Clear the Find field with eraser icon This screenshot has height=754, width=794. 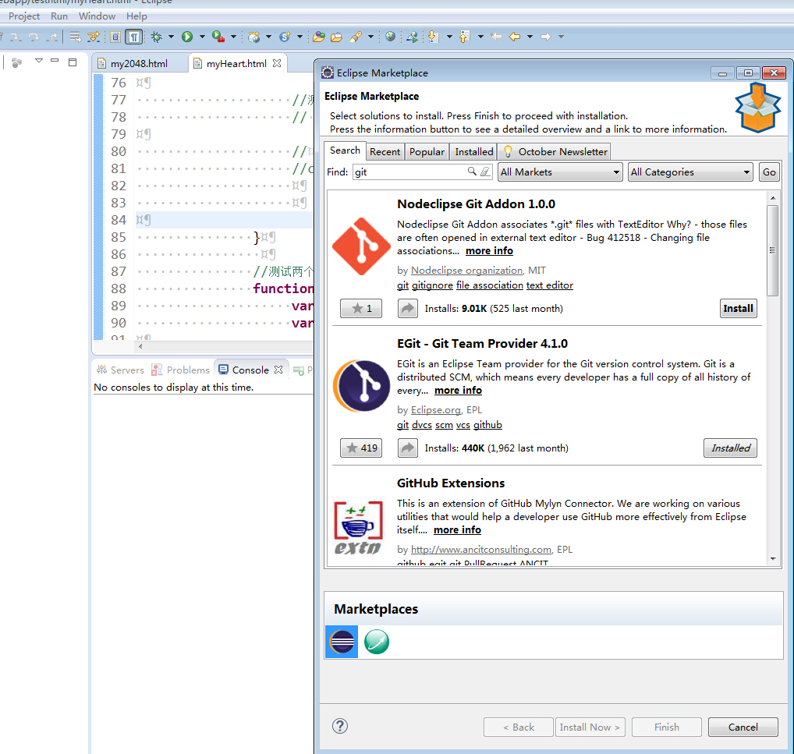(x=485, y=172)
